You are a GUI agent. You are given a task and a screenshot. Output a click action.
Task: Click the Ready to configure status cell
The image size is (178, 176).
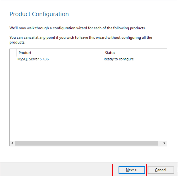[119, 59]
